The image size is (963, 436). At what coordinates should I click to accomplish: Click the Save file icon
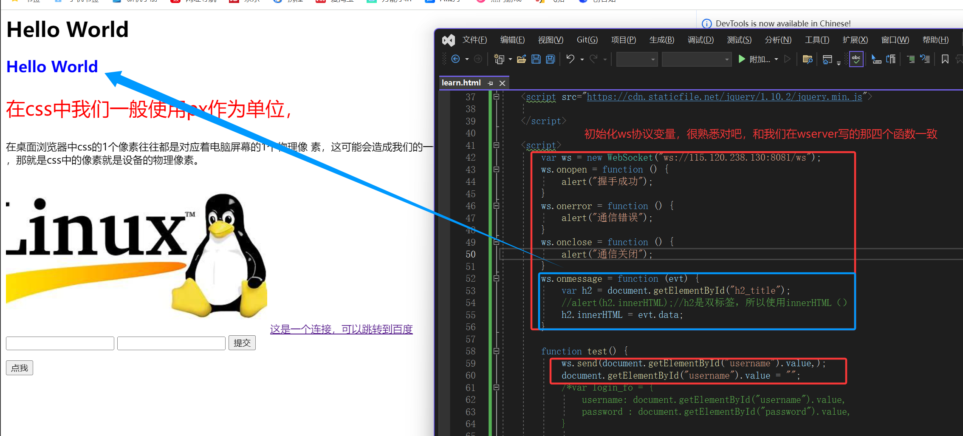(x=536, y=59)
